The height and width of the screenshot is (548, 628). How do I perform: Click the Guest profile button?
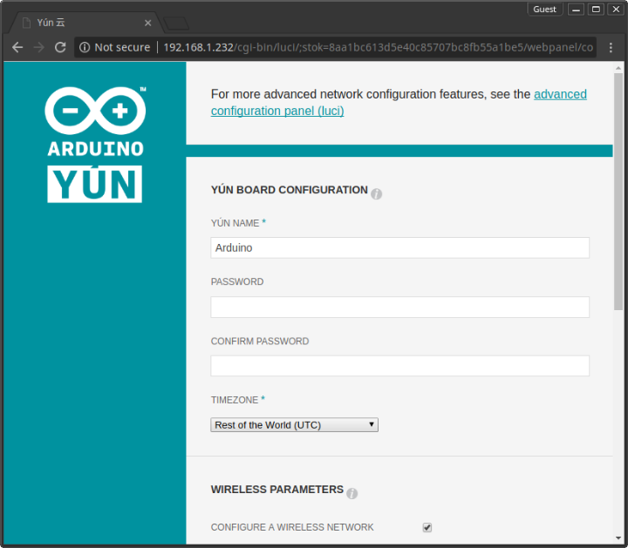click(544, 10)
